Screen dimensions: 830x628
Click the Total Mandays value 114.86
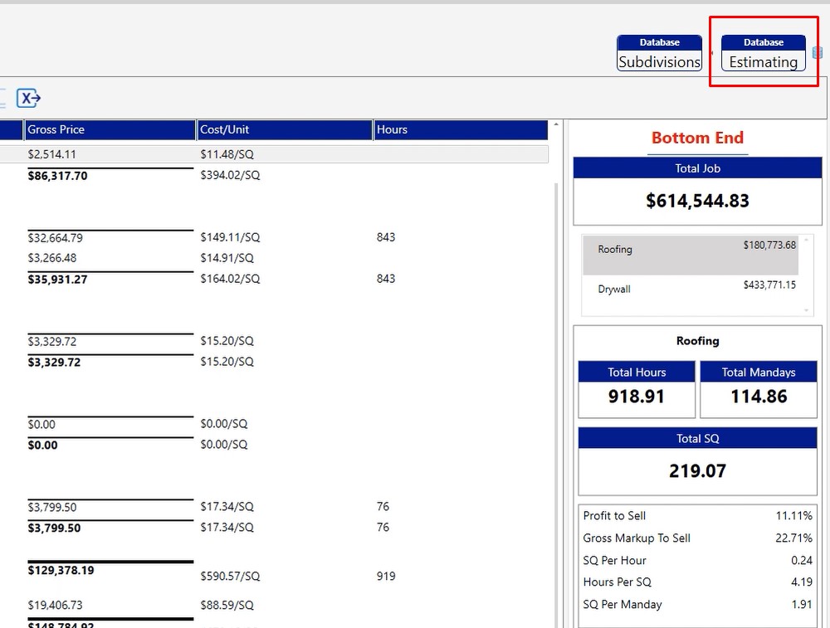point(759,397)
